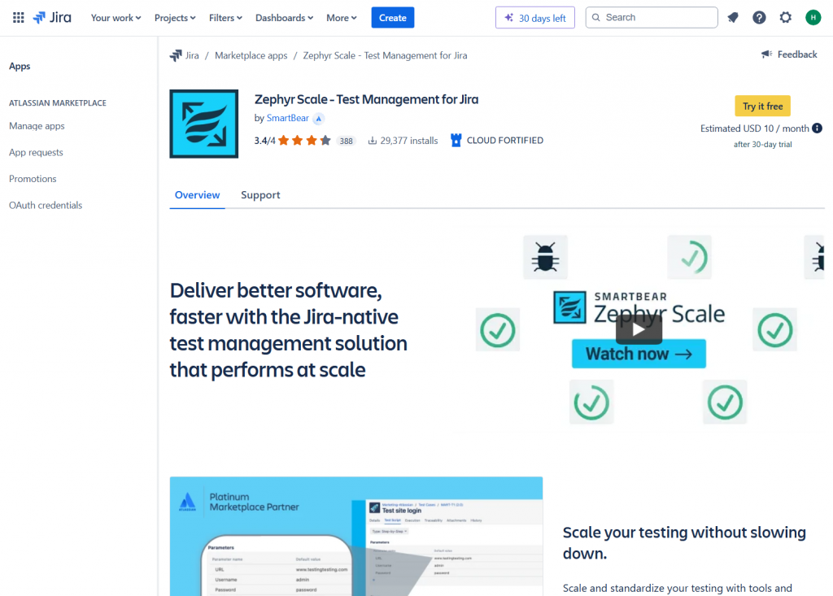The height and width of the screenshot is (596, 833).
Task: Click the 30 days left button
Action: click(535, 18)
